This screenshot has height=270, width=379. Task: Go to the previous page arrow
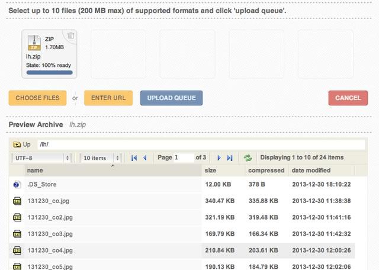click(144, 158)
